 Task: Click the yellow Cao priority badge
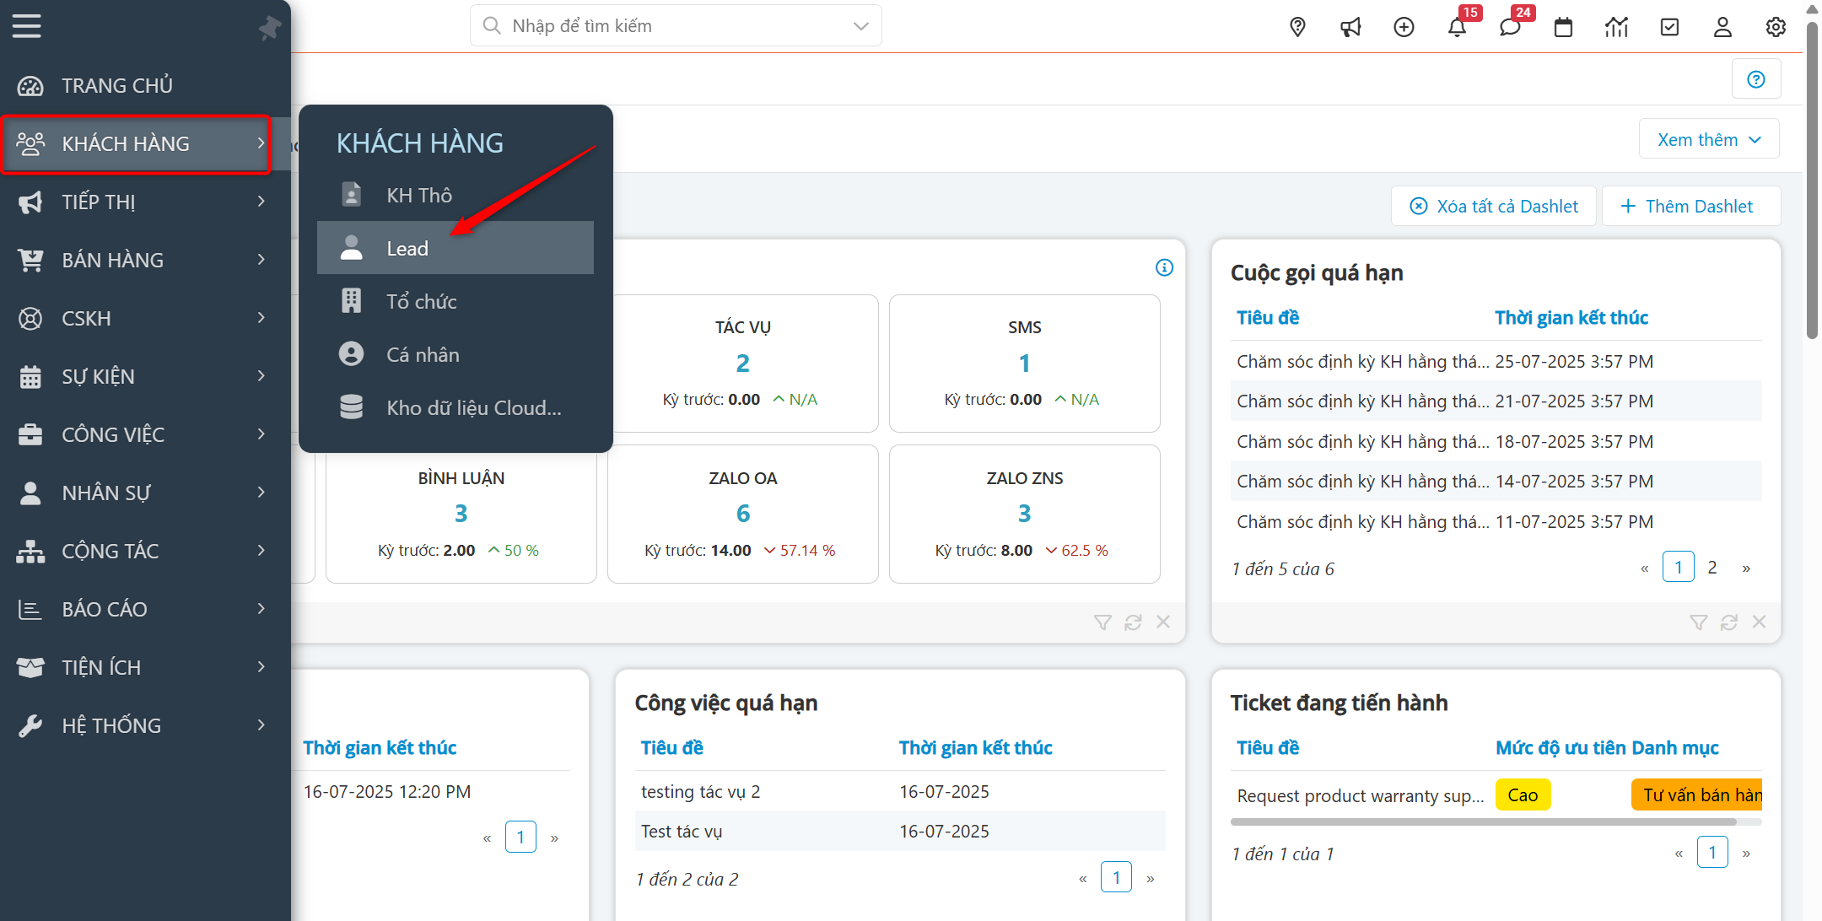(1523, 794)
